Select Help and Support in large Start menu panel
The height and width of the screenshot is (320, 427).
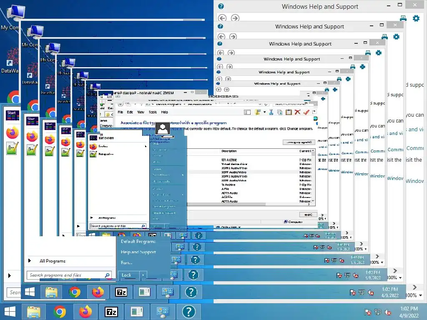click(138, 252)
